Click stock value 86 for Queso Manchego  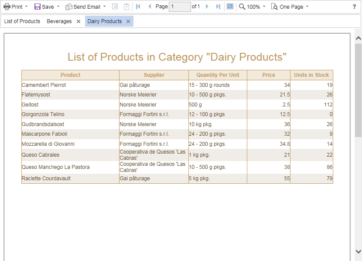[311, 167]
